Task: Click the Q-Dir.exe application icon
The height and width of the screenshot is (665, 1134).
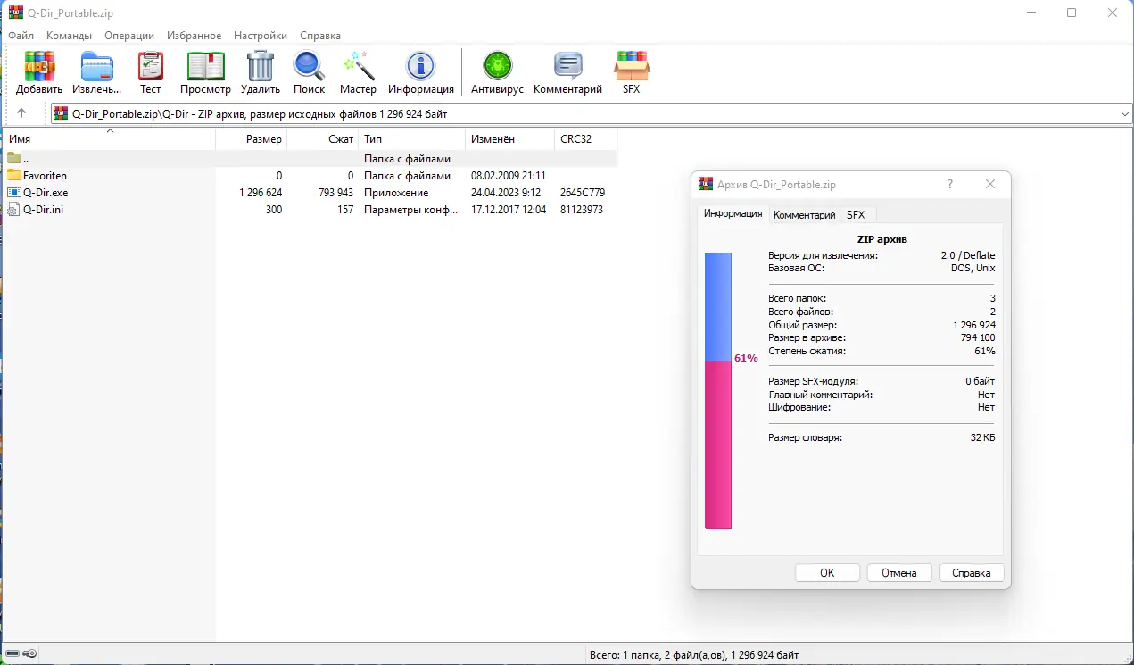Action: coord(14,193)
